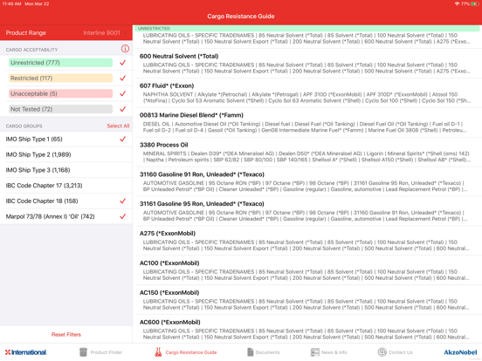Switch to the Product Finder tab label
Screen dimensions: 482x361
tap(107, 352)
